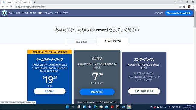Open the セキュリティ navigation menu item
This screenshot has width=196, height=110.
(49, 13)
